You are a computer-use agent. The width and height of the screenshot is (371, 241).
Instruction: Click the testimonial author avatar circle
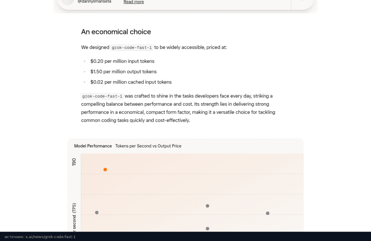pyautogui.click(x=68, y=1)
